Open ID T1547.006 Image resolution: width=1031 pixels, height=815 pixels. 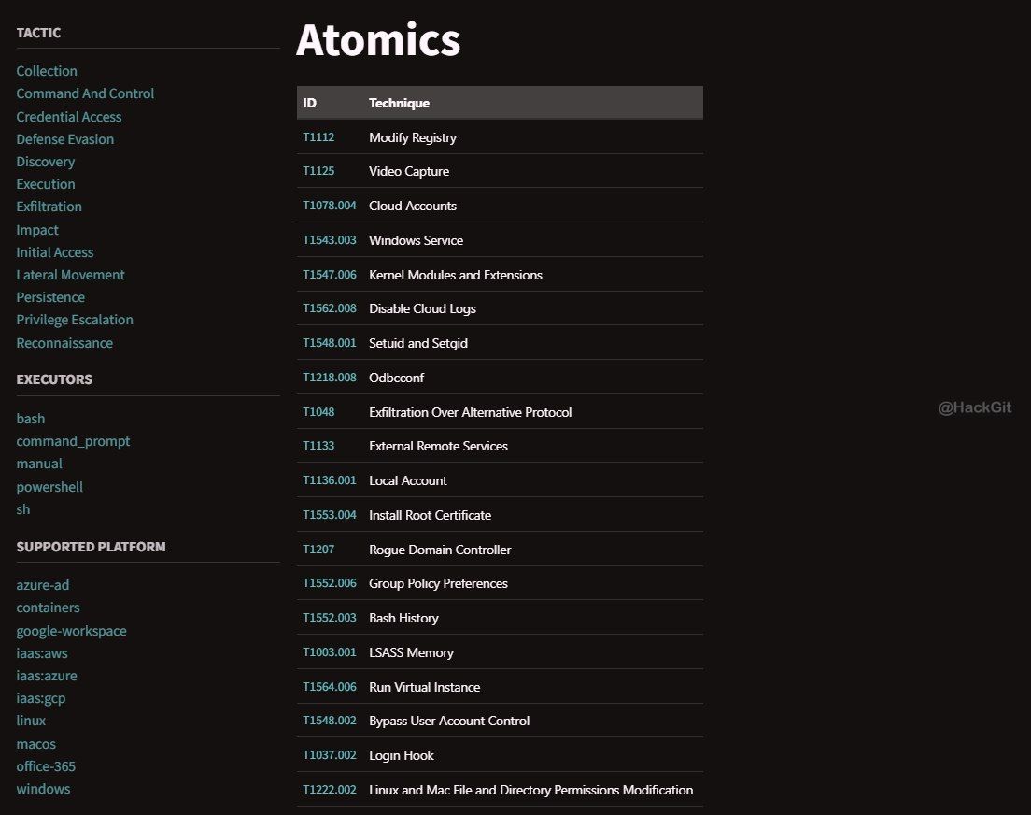330,275
